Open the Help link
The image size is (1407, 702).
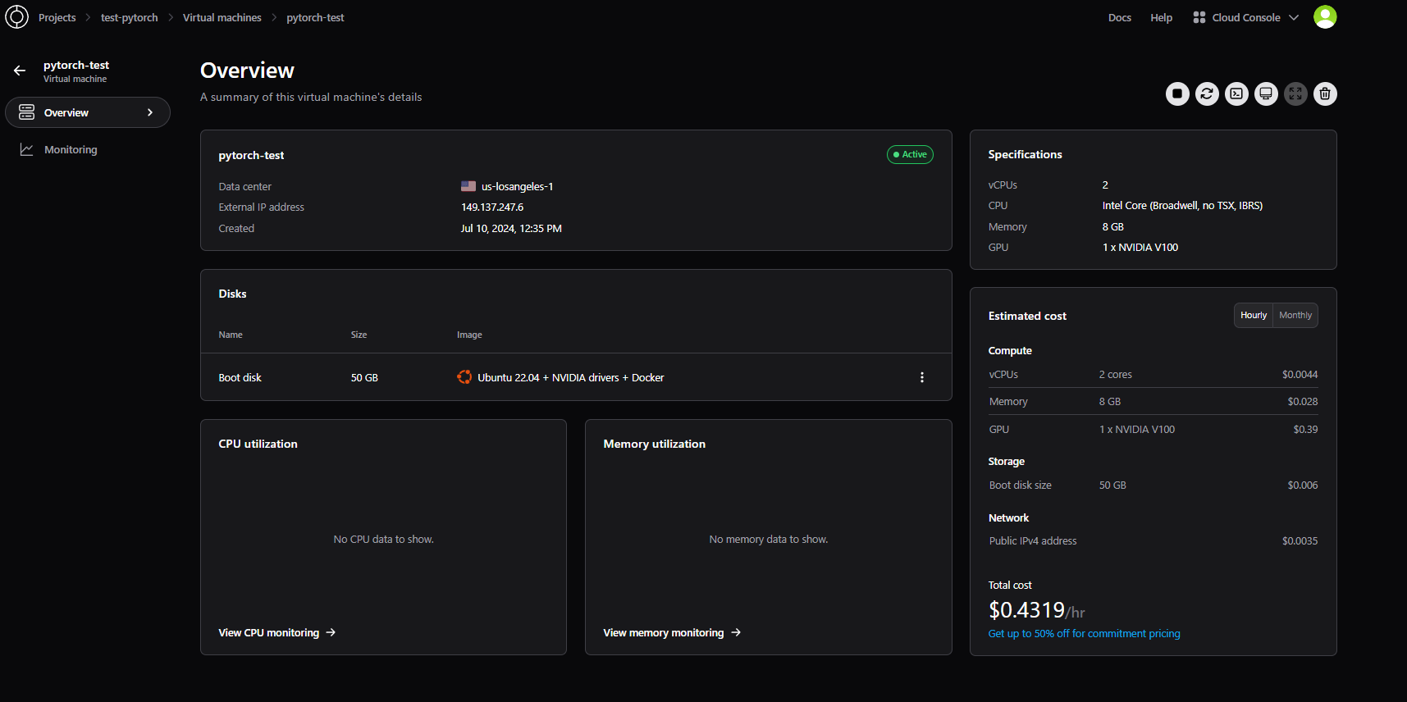tap(1161, 17)
